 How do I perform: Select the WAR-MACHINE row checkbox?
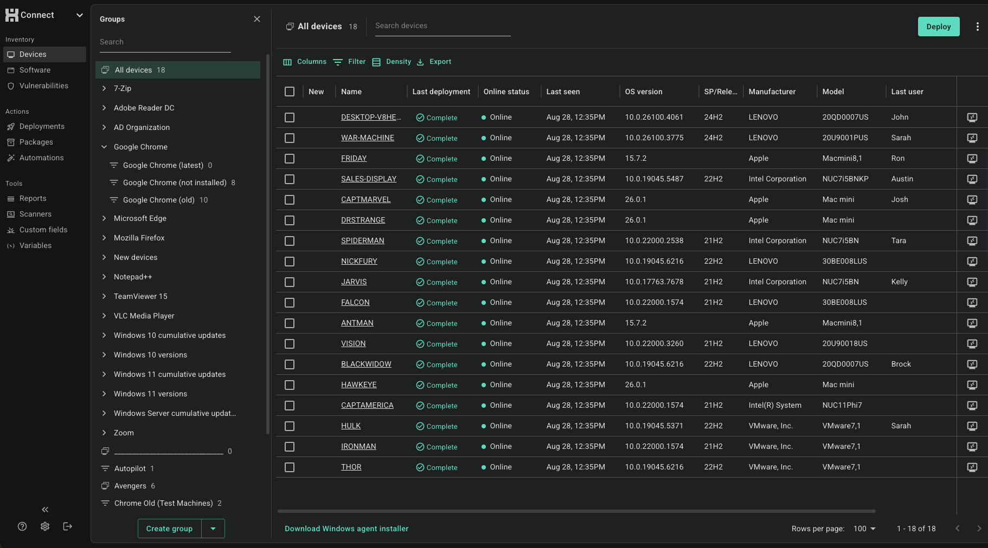290,138
